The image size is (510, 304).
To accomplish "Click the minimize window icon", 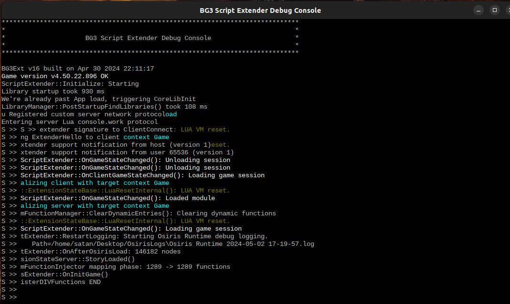I will (478, 10).
